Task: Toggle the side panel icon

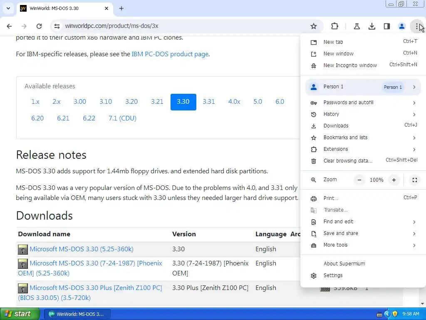Action: (x=386, y=26)
